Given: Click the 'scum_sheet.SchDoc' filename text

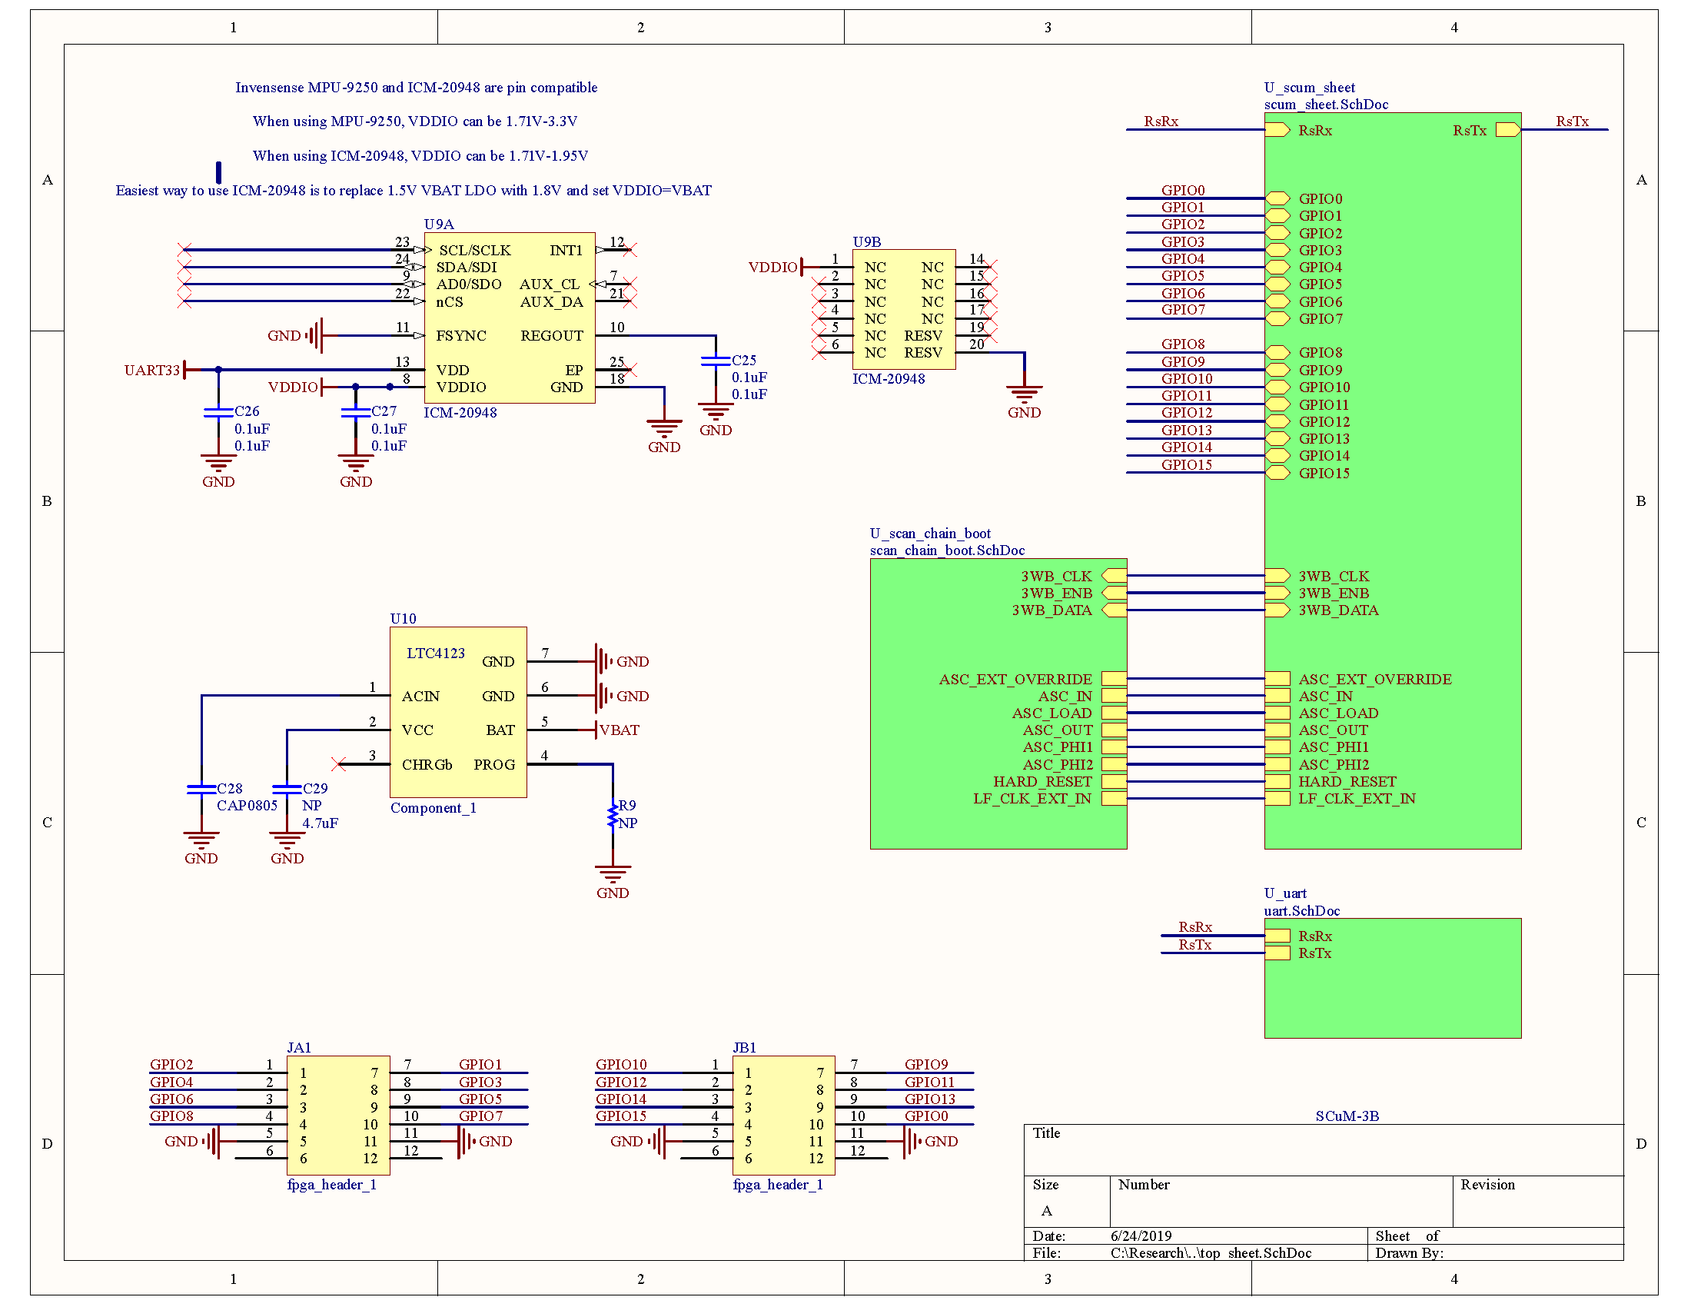Looking at the screenshot, I should click(x=1327, y=105).
